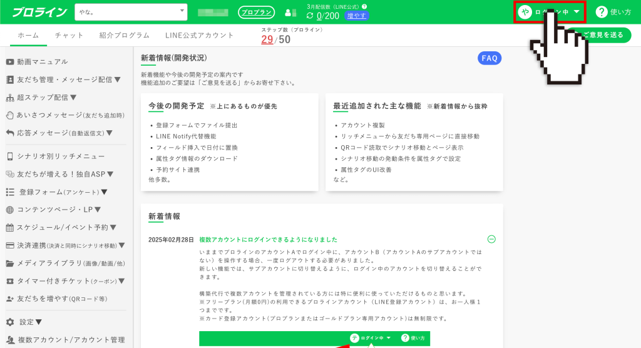Click 登録フォームでファイル提出 list item
Viewport: 641px width, 348px height.
(x=197, y=125)
